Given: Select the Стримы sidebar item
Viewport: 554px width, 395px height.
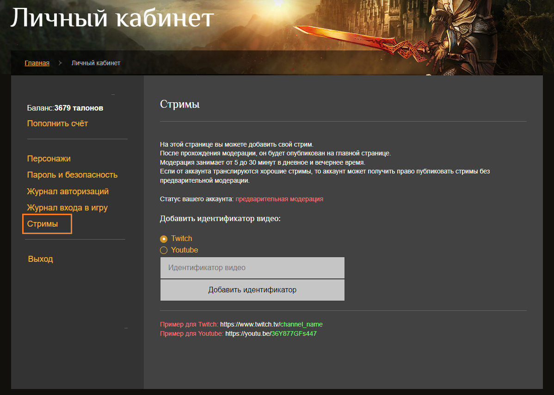Looking at the screenshot, I should click(x=47, y=224).
